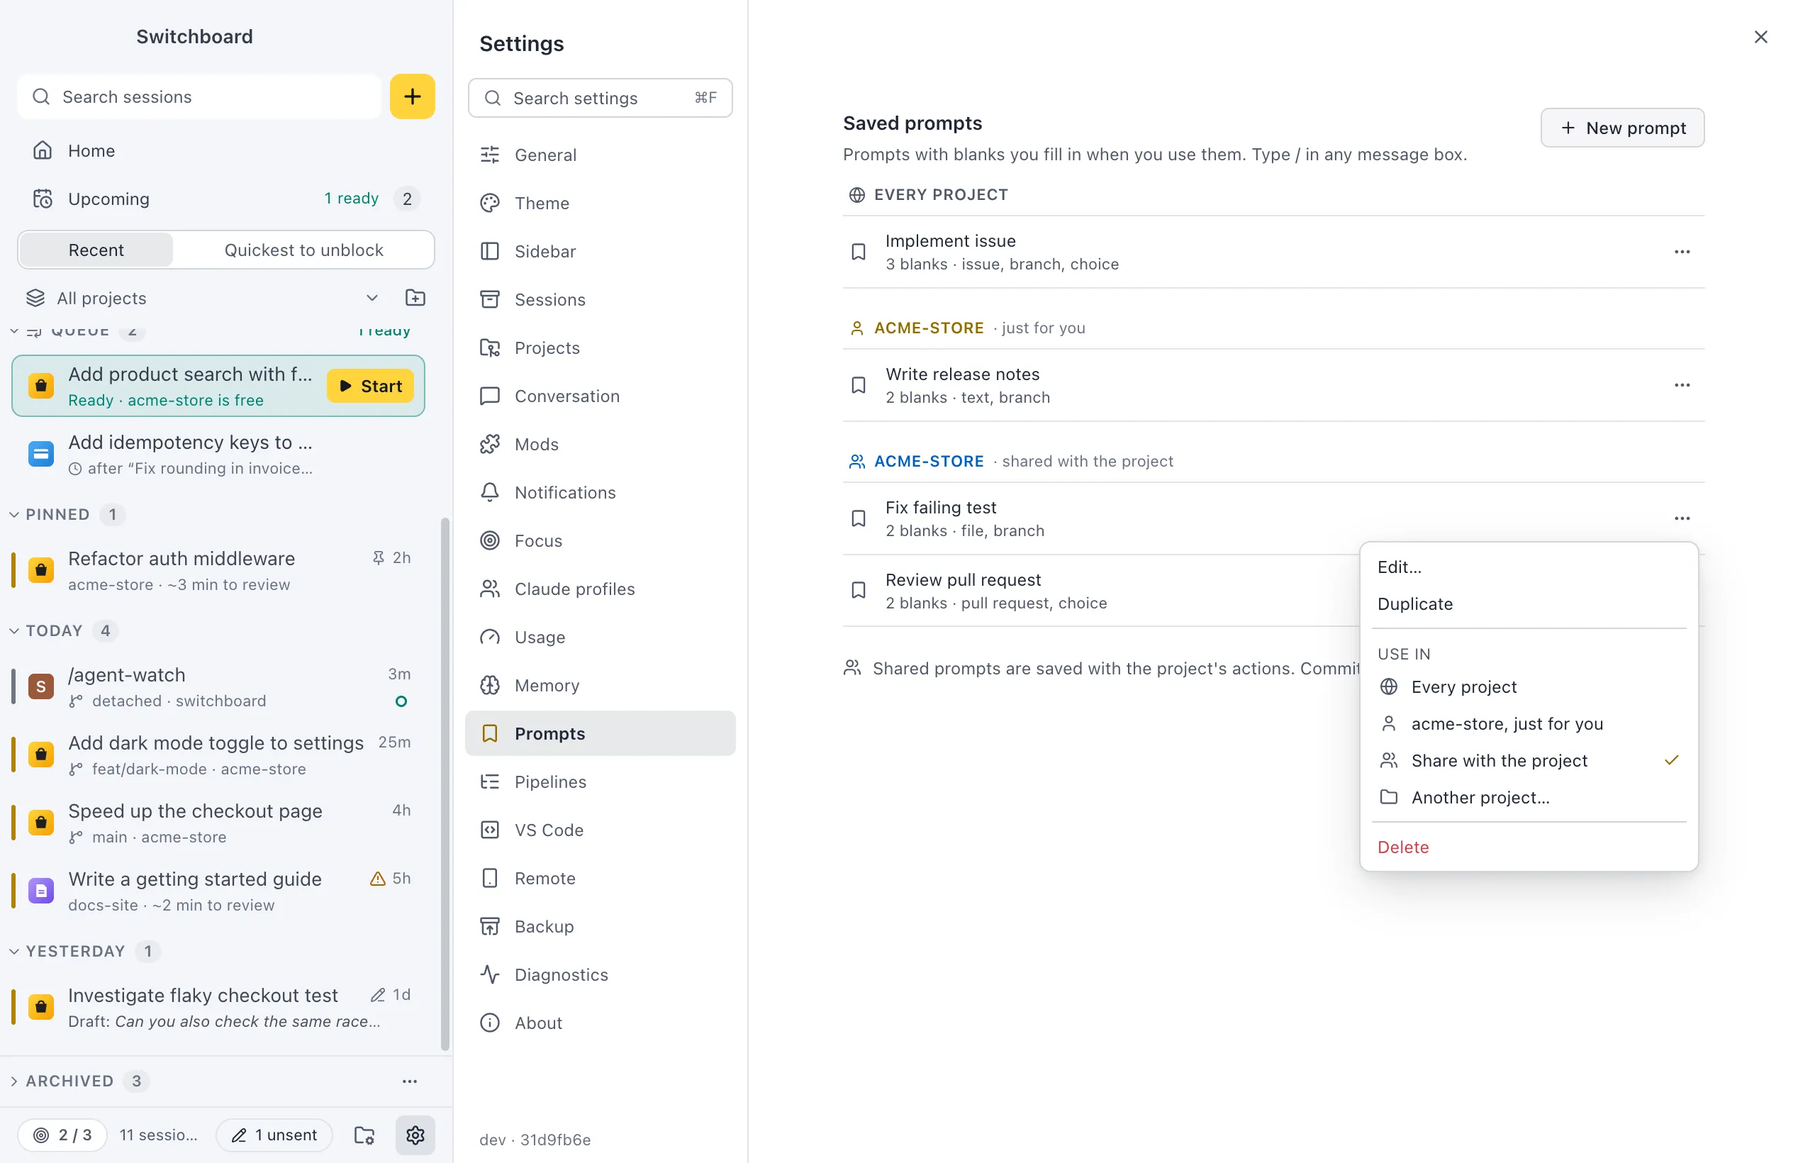This screenshot has height=1163, width=1815.
Task: Click Delete in the context menu
Action: [x=1528, y=847]
